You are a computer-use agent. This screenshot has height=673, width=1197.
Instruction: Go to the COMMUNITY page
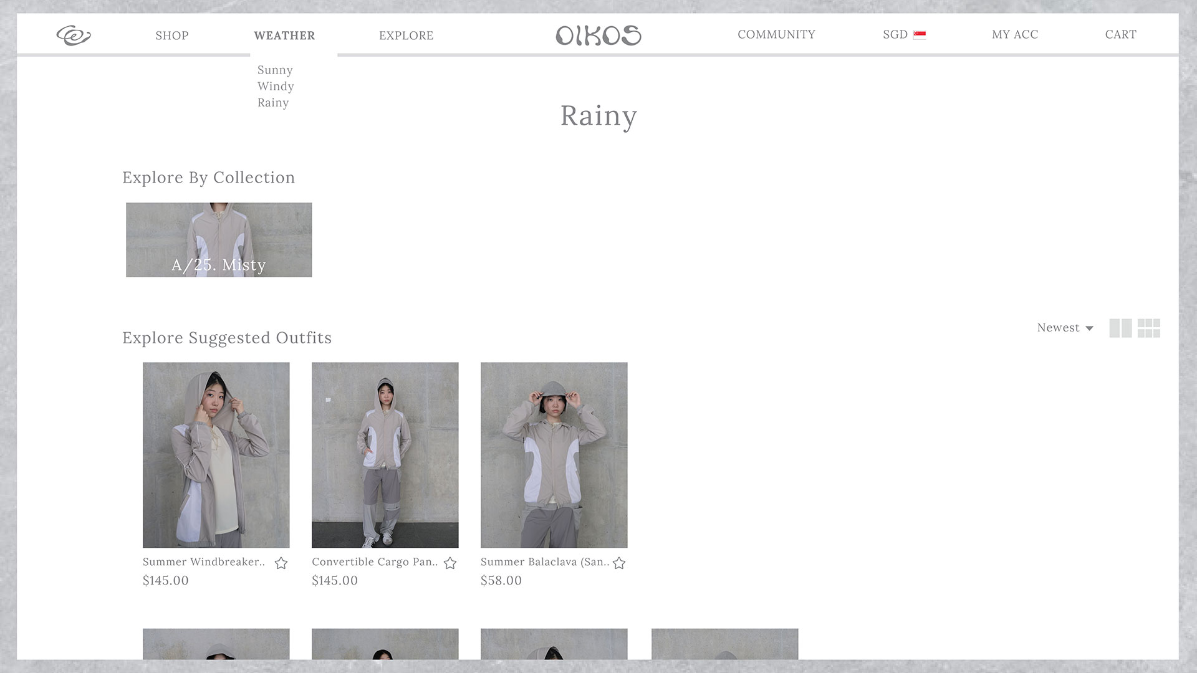[776, 34]
